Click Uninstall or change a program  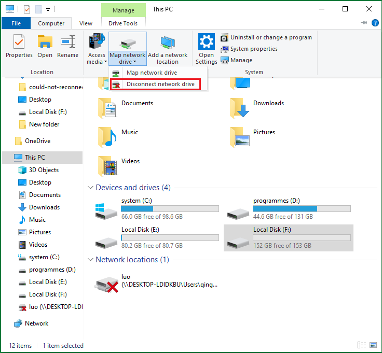click(x=270, y=37)
